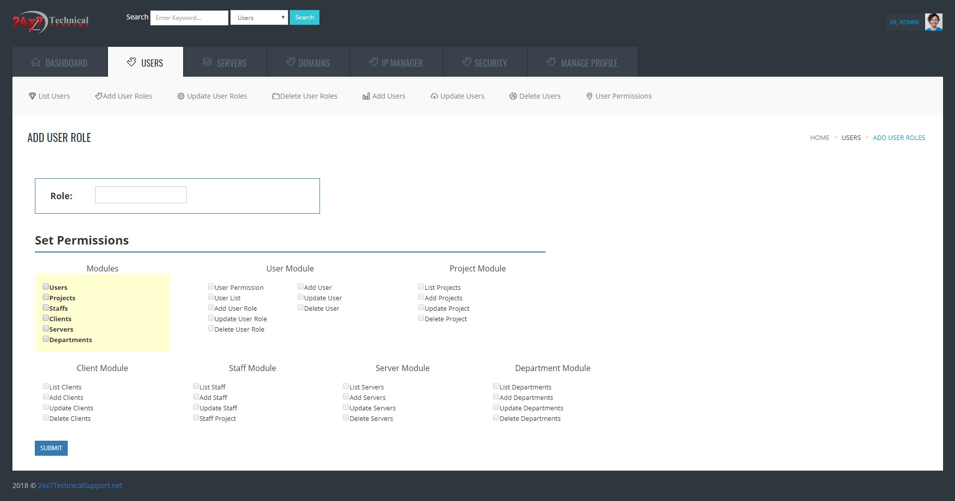Click the home icon on Dashboard tab

coord(35,62)
